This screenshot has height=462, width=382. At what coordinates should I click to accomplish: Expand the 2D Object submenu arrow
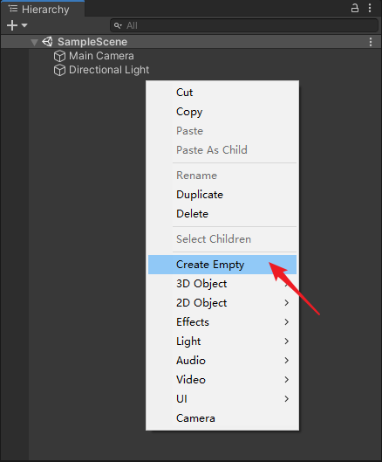[x=287, y=303]
